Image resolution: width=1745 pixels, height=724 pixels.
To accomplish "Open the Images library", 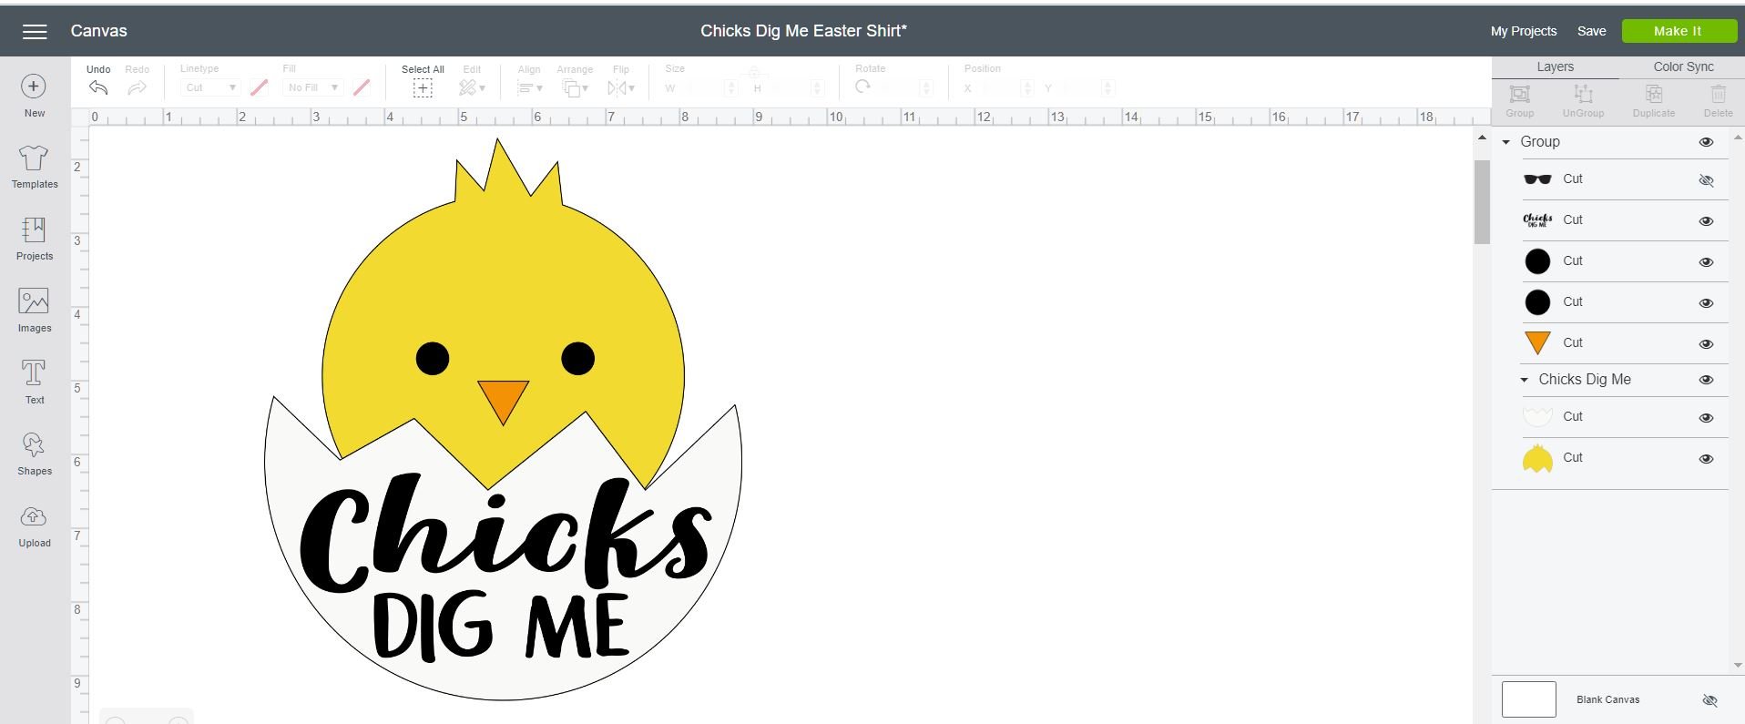I will (x=34, y=301).
